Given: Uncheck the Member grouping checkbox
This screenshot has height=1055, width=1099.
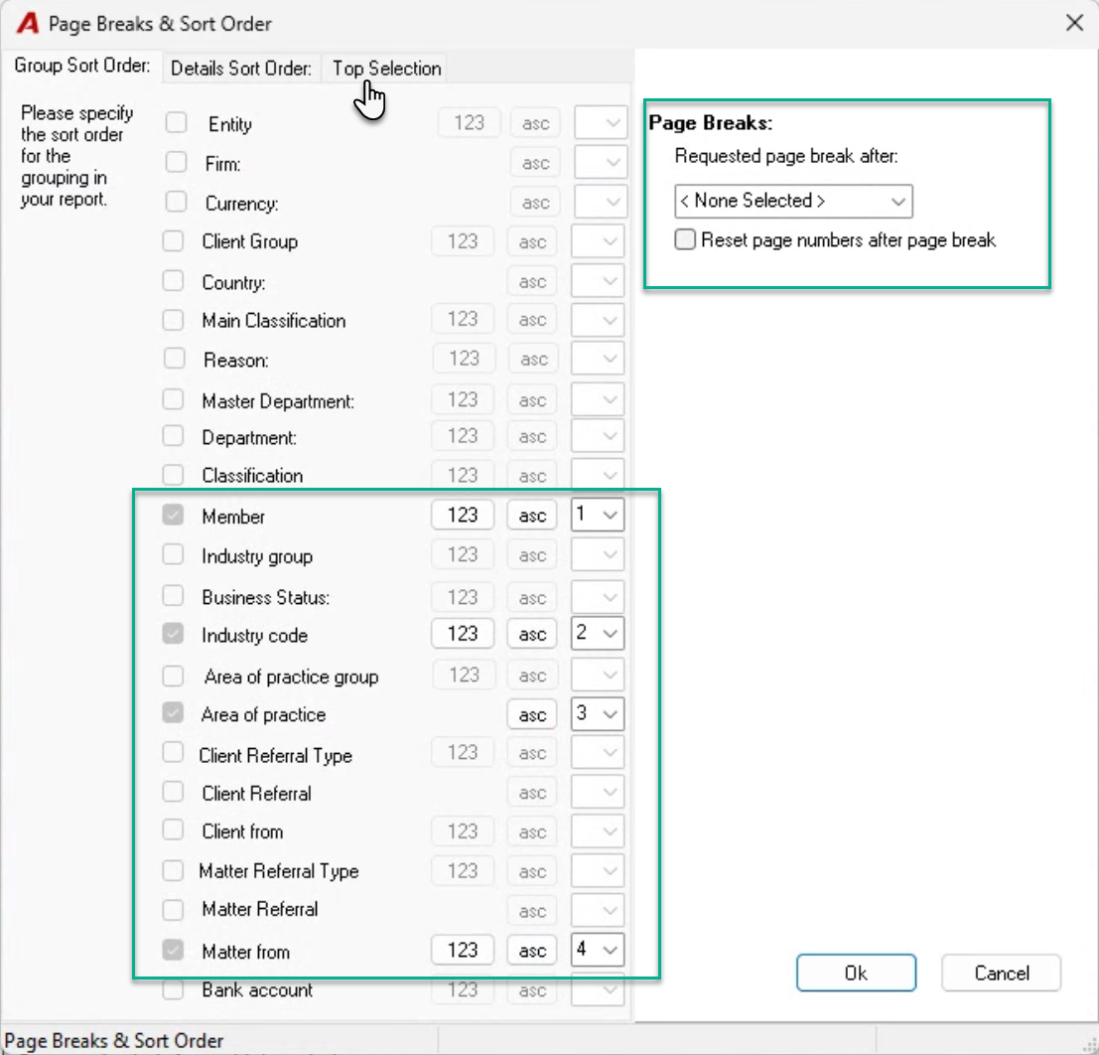Looking at the screenshot, I should coord(173,516).
